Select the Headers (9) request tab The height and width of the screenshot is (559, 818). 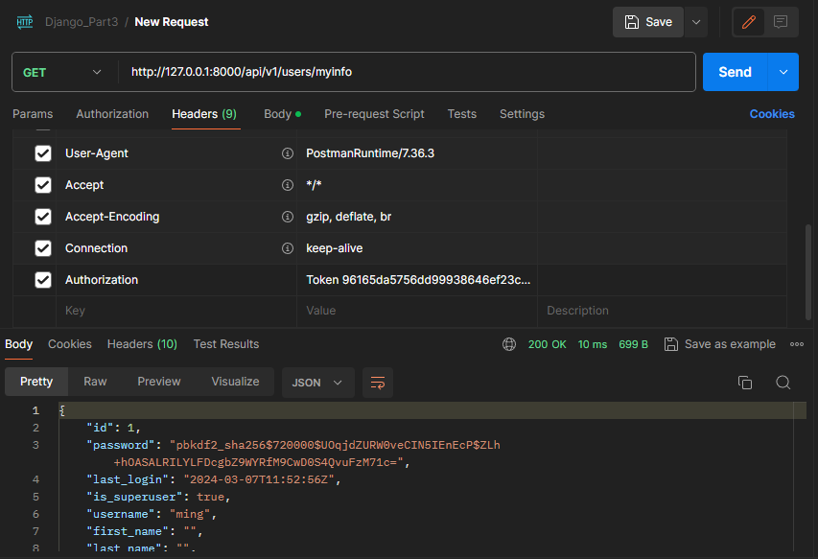click(204, 114)
